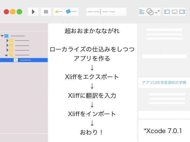The height and width of the screenshot is (142, 190).
Task: Expand the third yellow folder
Action: click(7, 50)
